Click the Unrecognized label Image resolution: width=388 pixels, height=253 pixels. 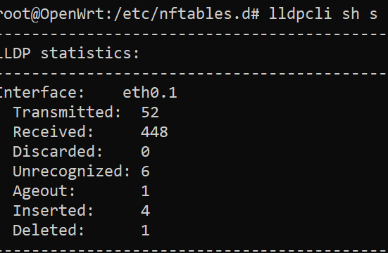[x=72, y=172]
